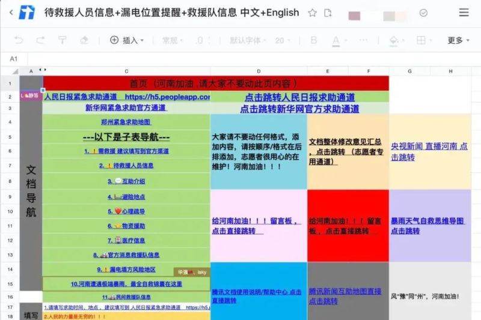This screenshot has width=481, height=320.
Task: Open 10.河南遭遇极端暴雨 自救锦囊 link
Action: [126, 284]
